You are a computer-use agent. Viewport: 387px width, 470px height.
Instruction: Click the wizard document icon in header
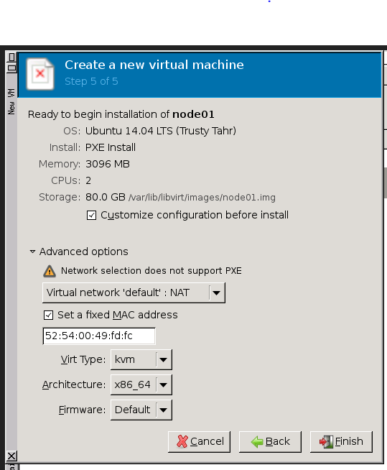(x=40, y=74)
